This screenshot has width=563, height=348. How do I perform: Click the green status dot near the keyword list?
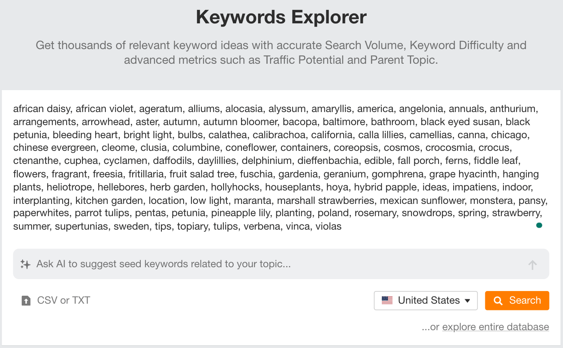pyautogui.click(x=539, y=225)
